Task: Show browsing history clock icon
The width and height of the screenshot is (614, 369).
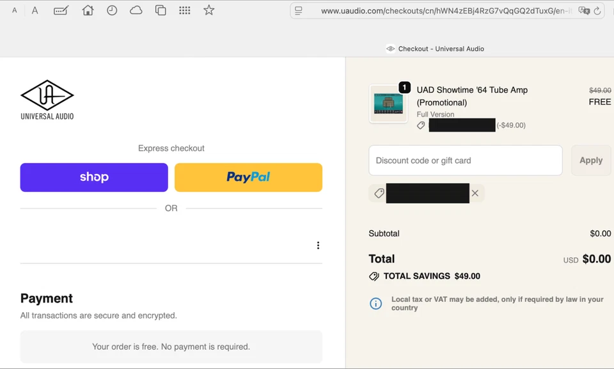Action: (112, 10)
